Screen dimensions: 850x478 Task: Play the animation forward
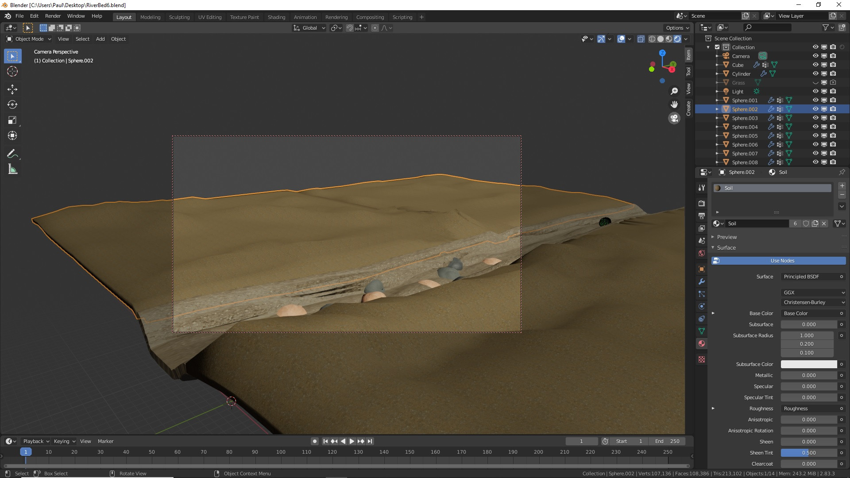[x=352, y=441]
